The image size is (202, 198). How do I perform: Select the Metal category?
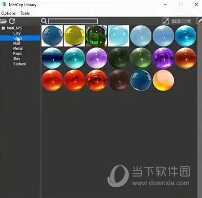18,49
